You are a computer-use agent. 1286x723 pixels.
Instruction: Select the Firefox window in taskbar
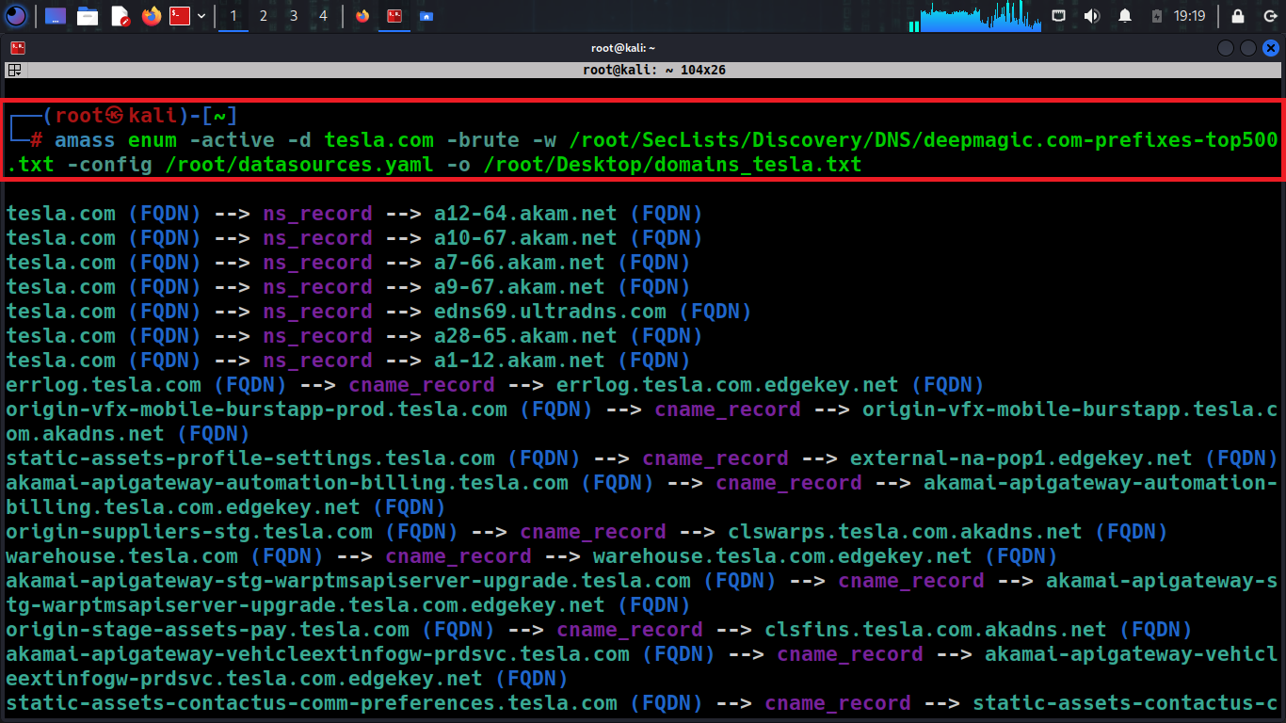click(x=362, y=16)
